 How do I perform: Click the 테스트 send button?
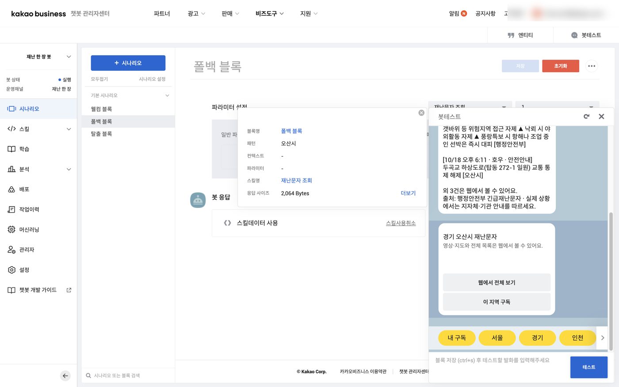(589, 367)
